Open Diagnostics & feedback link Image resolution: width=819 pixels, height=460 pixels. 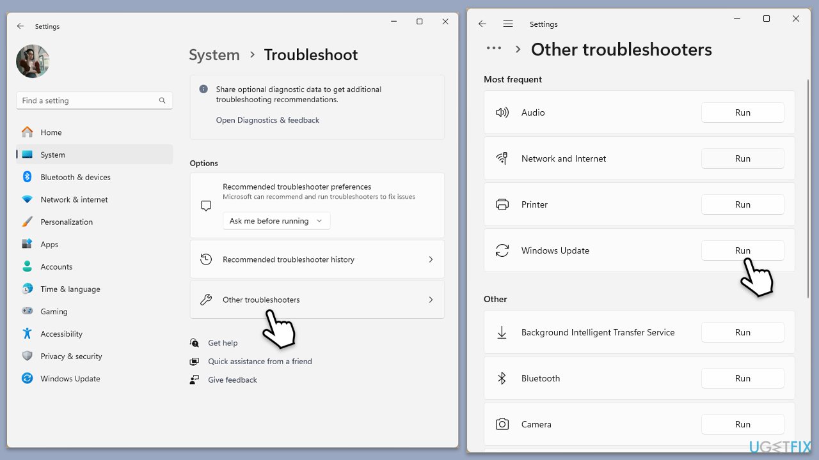[x=267, y=120]
